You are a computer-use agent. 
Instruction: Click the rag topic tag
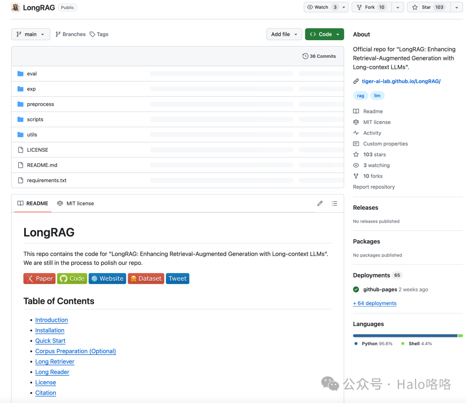pos(360,96)
